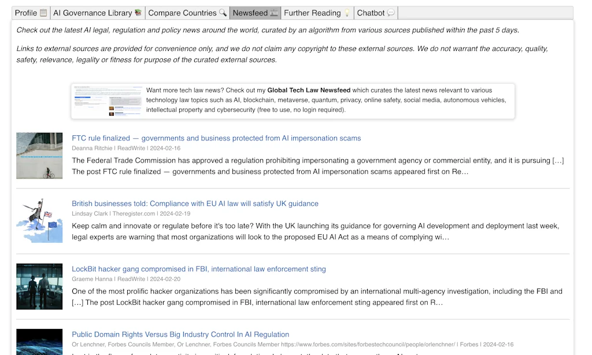Open the Public Domain Rights AI Regulation article
The image size is (592, 355).
[180, 334]
